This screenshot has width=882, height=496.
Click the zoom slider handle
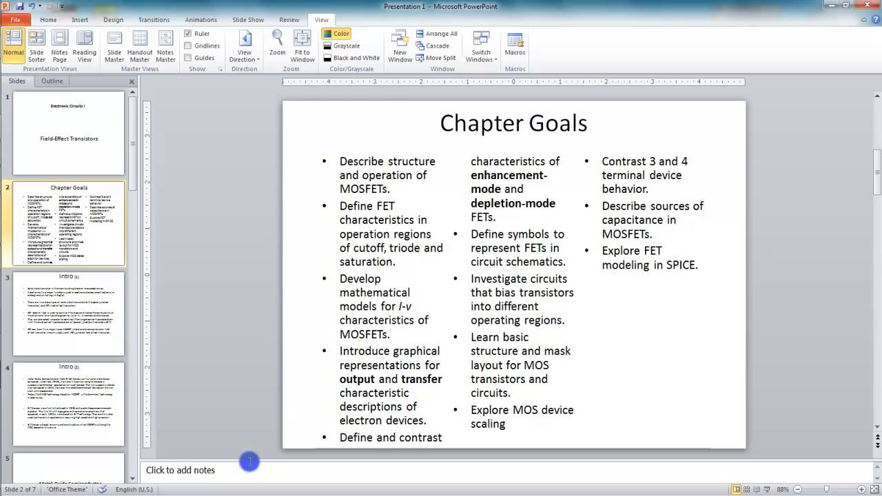[x=826, y=489]
